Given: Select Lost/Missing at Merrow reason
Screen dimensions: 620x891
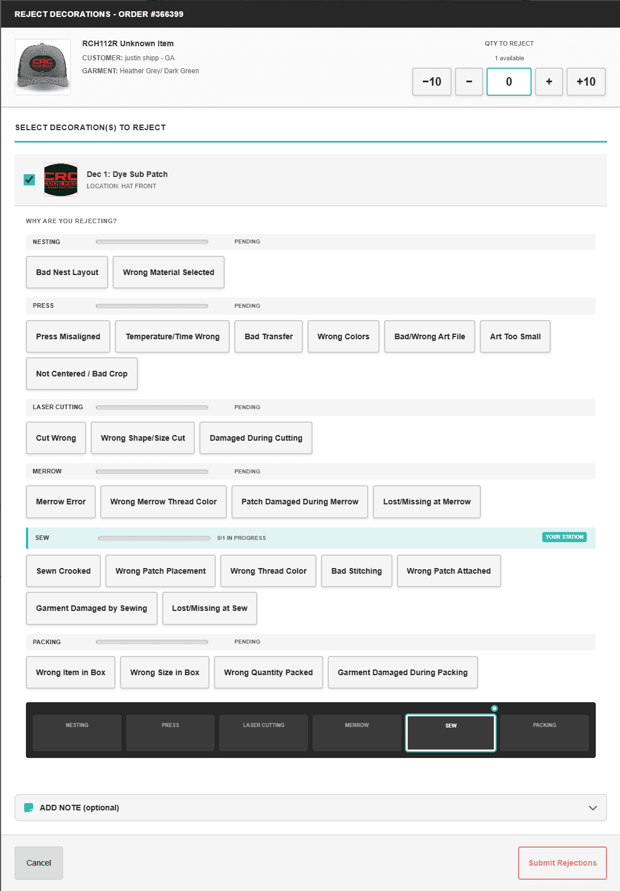Looking at the screenshot, I should [427, 502].
